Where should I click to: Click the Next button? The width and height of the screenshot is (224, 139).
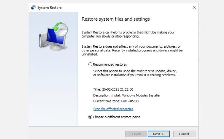[x=158, y=134]
